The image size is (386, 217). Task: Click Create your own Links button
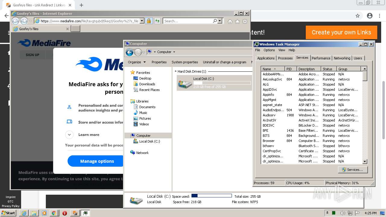click(341, 32)
